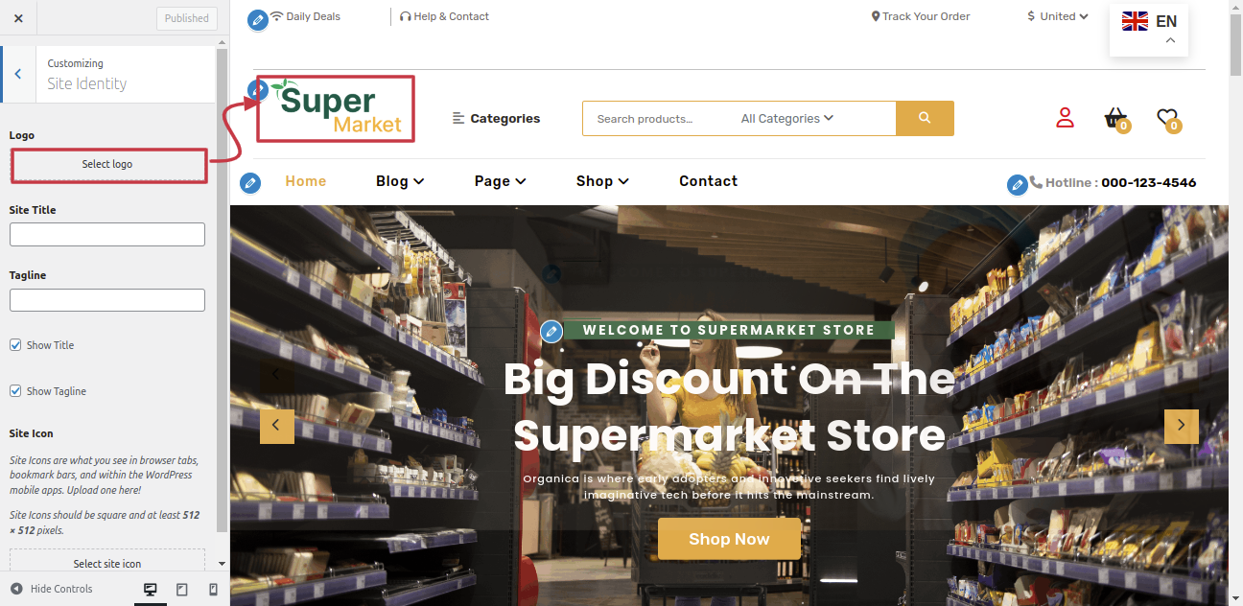Click the Shop Now button
Screen dimensions: 1243x606
(729, 539)
